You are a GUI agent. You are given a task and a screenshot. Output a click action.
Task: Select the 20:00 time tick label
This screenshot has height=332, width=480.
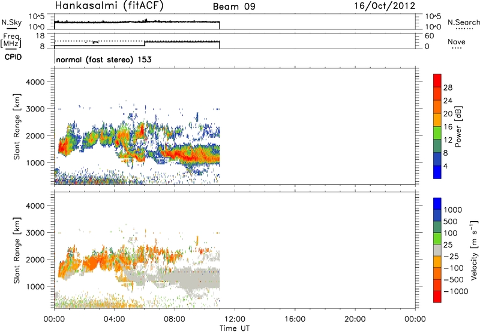click(355, 319)
